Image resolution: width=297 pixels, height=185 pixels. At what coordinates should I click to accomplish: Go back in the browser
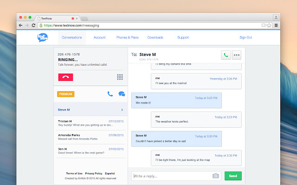20,25
